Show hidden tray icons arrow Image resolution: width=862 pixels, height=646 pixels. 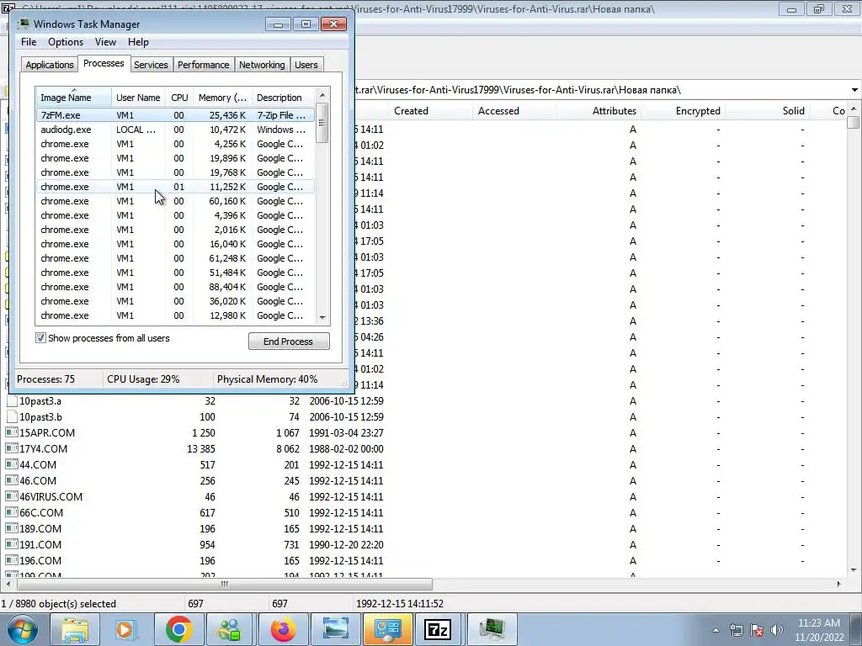coord(716,631)
